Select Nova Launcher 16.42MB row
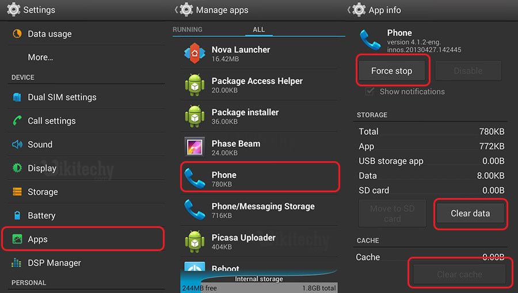The height and width of the screenshot is (293, 518). 259,54
